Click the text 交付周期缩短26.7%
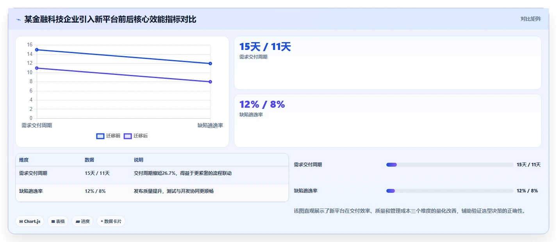This screenshot has height=242, width=557. (x=155, y=173)
